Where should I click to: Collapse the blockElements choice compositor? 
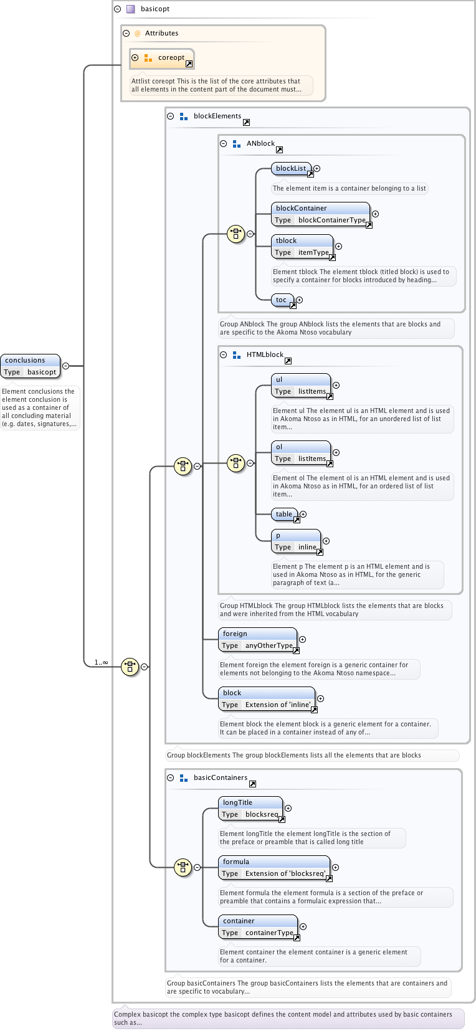click(197, 466)
